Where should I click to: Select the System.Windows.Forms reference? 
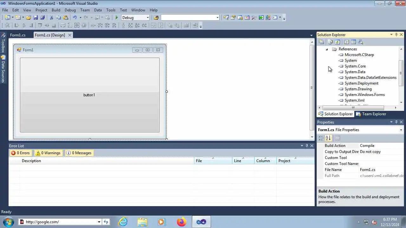[364, 95]
